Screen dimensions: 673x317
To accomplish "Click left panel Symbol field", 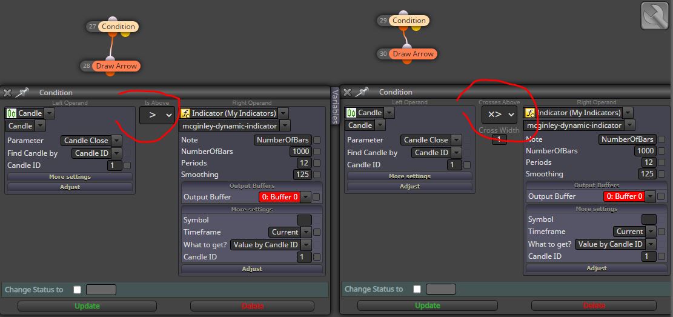I will pos(304,220).
